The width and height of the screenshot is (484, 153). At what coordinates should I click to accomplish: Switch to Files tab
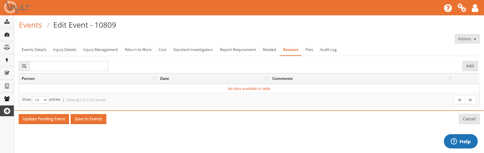(309, 50)
